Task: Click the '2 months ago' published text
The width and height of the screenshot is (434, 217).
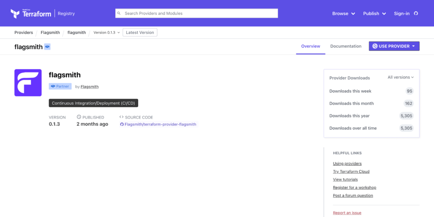Action: (x=92, y=124)
